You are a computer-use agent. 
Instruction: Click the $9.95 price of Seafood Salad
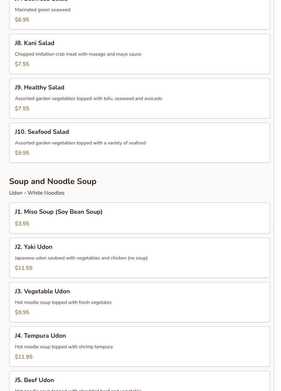[22, 153]
